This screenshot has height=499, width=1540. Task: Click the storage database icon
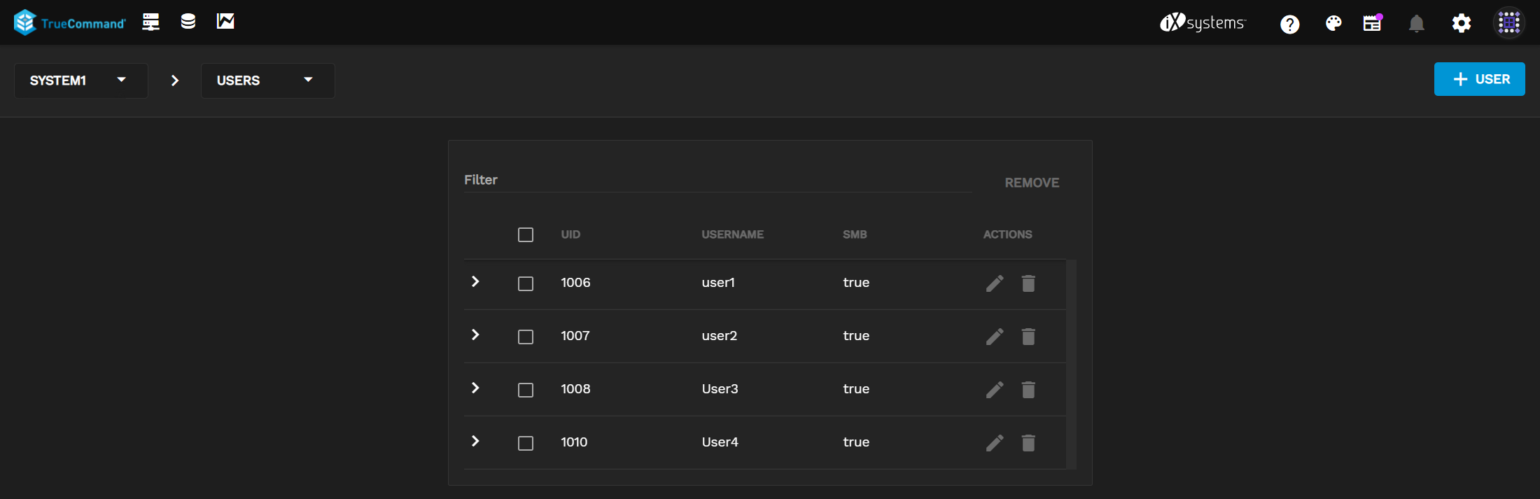point(188,22)
